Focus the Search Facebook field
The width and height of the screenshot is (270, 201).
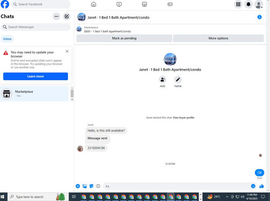click(41, 4)
